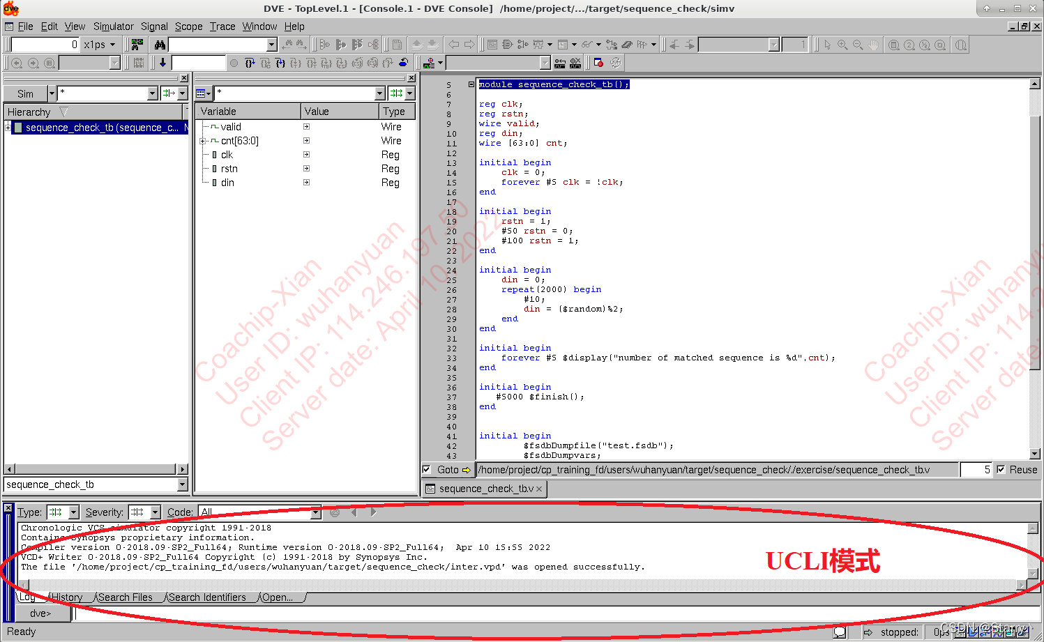Click the hierarchy filter icon in Sim pane
Screen dimensions: 1044x642
(x=169, y=93)
